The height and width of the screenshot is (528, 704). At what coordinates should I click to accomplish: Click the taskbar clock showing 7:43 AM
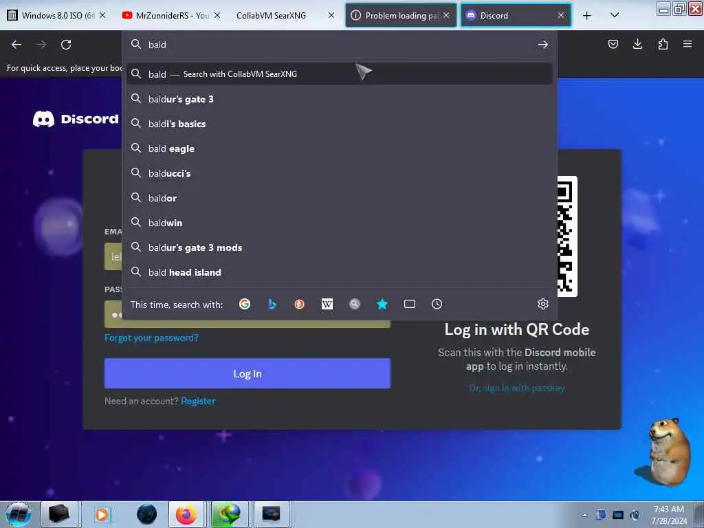pyautogui.click(x=669, y=515)
